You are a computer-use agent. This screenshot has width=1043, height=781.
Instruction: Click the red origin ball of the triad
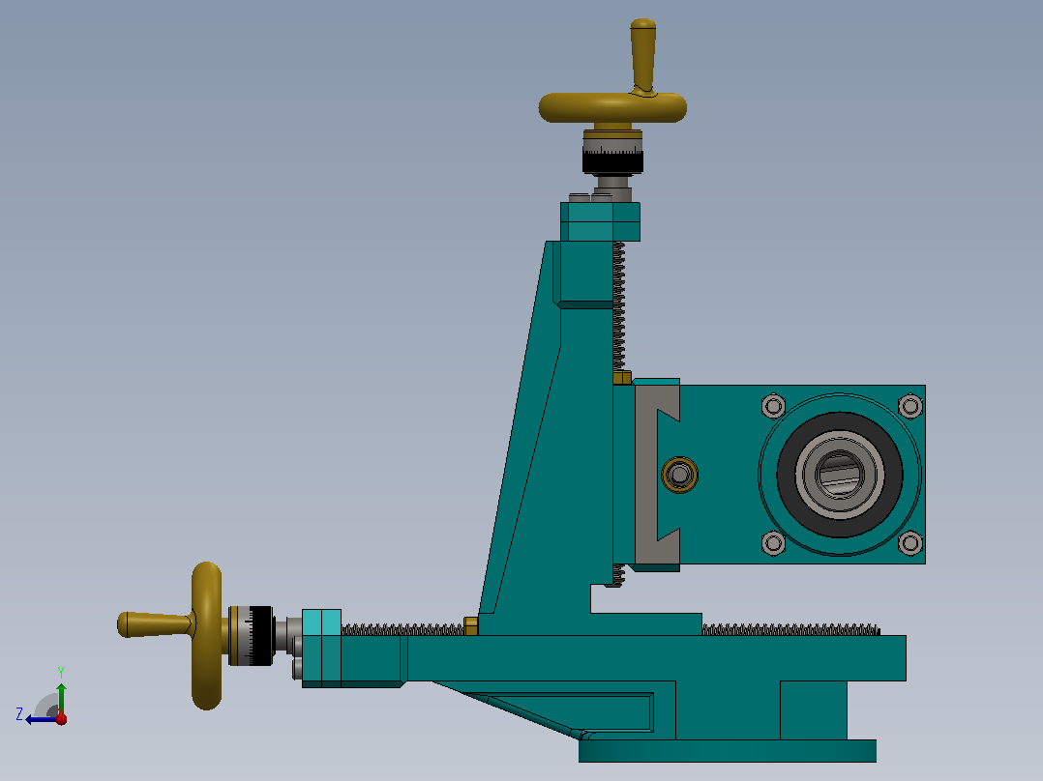(x=61, y=718)
